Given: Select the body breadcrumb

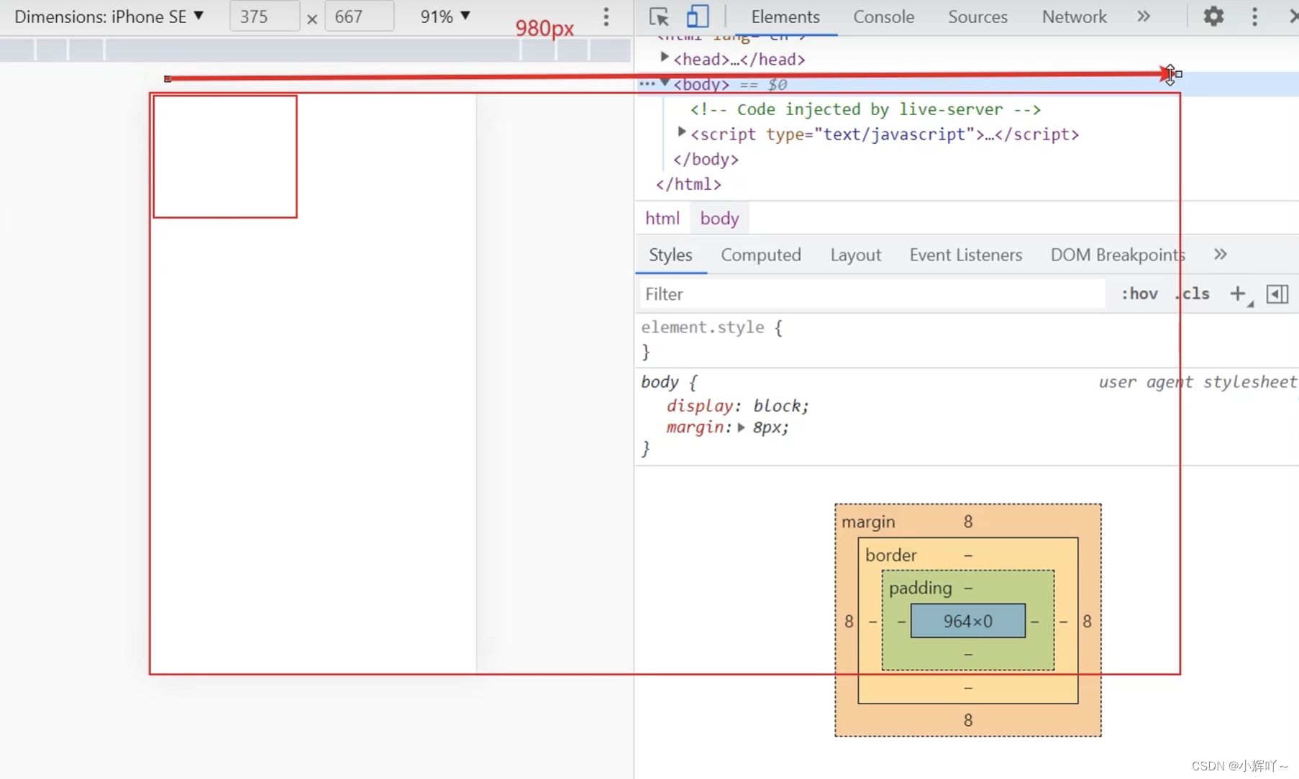Looking at the screenshot, I should point(719,218).
